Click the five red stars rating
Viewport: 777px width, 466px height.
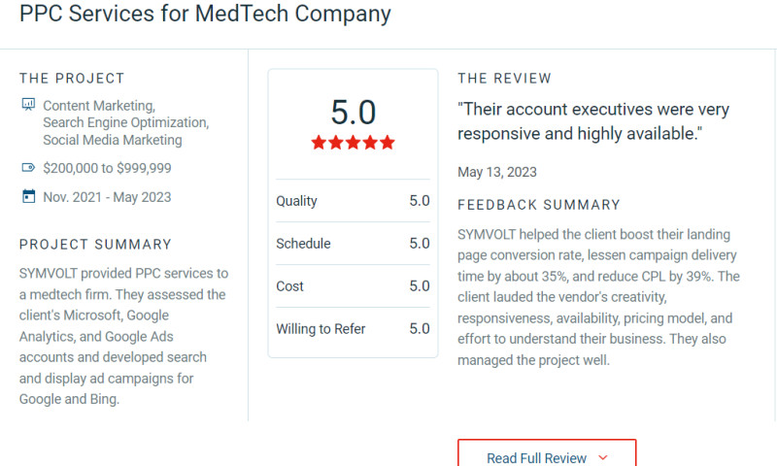(x=353, y=143)
